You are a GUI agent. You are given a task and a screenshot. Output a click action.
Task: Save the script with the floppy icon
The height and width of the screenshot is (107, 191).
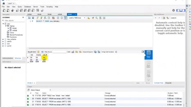click(x=33, y=18)
